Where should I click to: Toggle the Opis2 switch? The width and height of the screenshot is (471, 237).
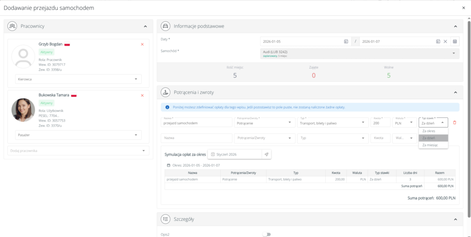(266, 234)
